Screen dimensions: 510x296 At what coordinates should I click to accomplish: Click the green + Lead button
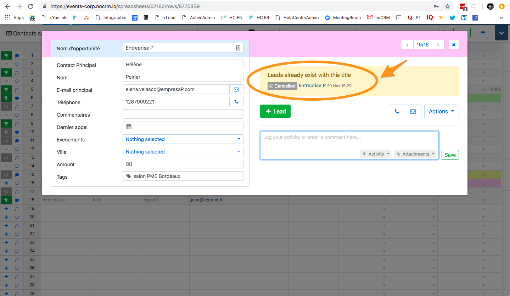(x=275, y=111)
